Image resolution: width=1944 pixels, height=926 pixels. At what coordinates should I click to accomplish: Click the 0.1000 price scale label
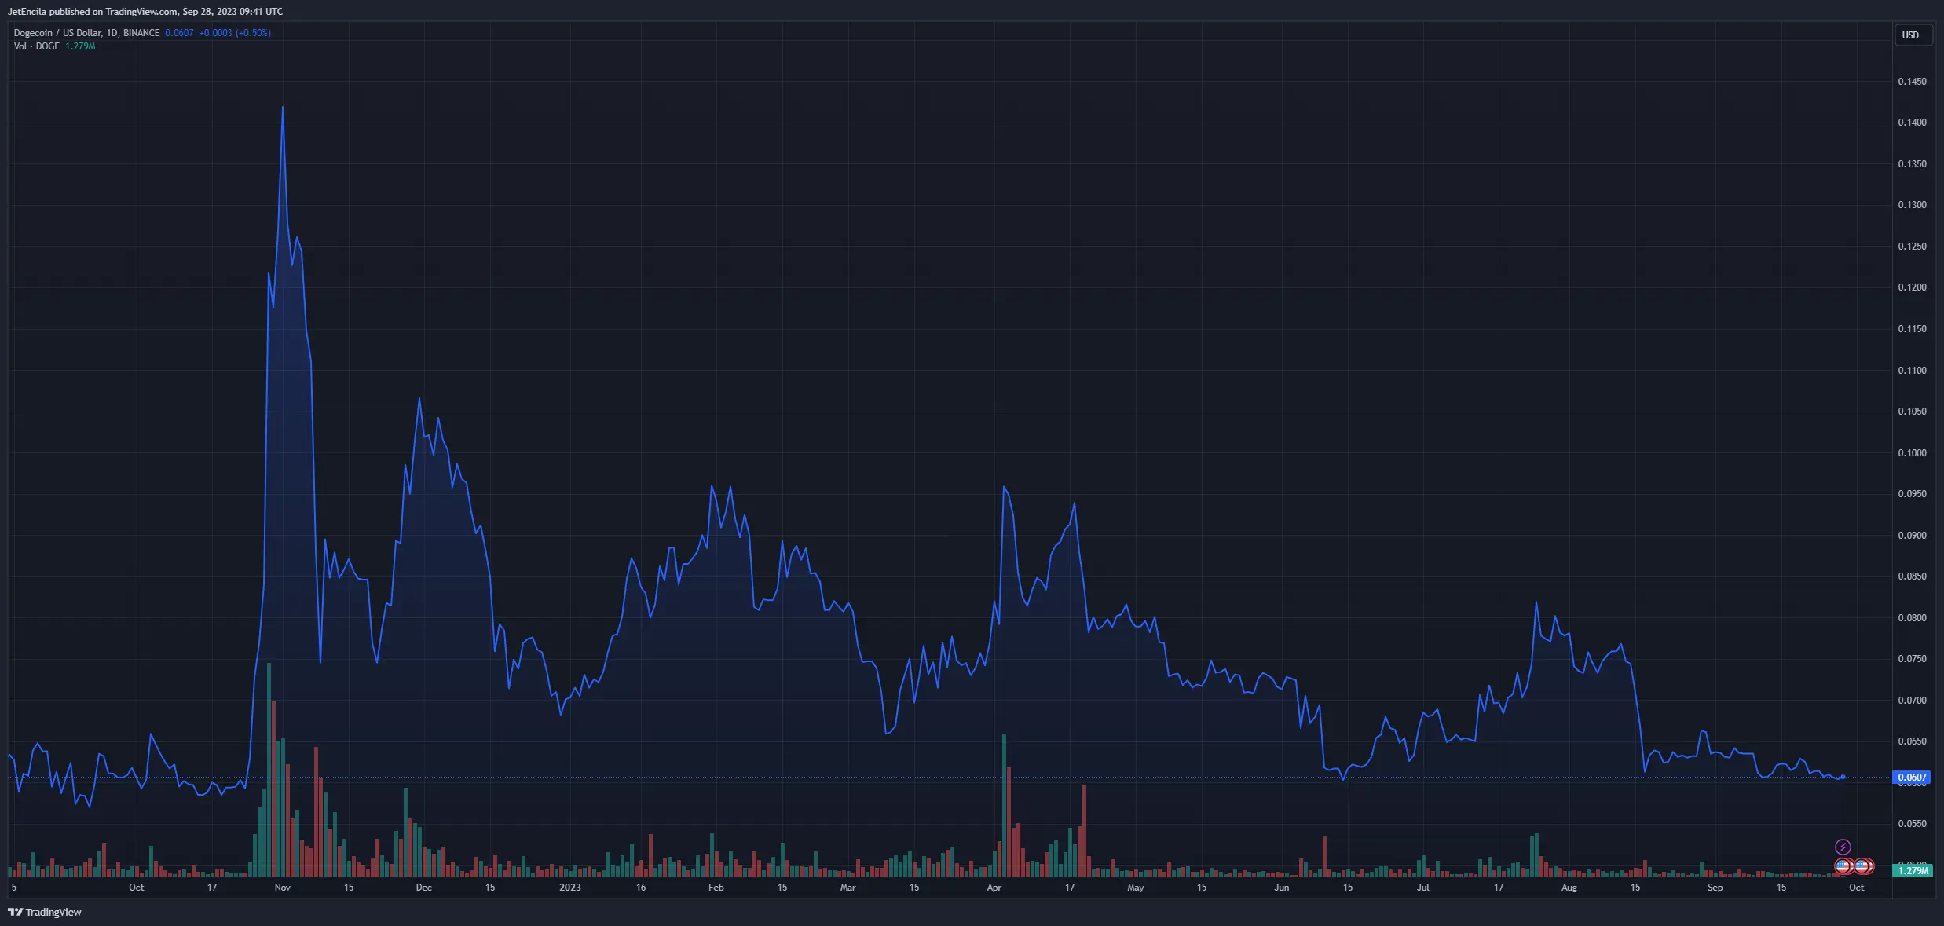click(1912, 453)
